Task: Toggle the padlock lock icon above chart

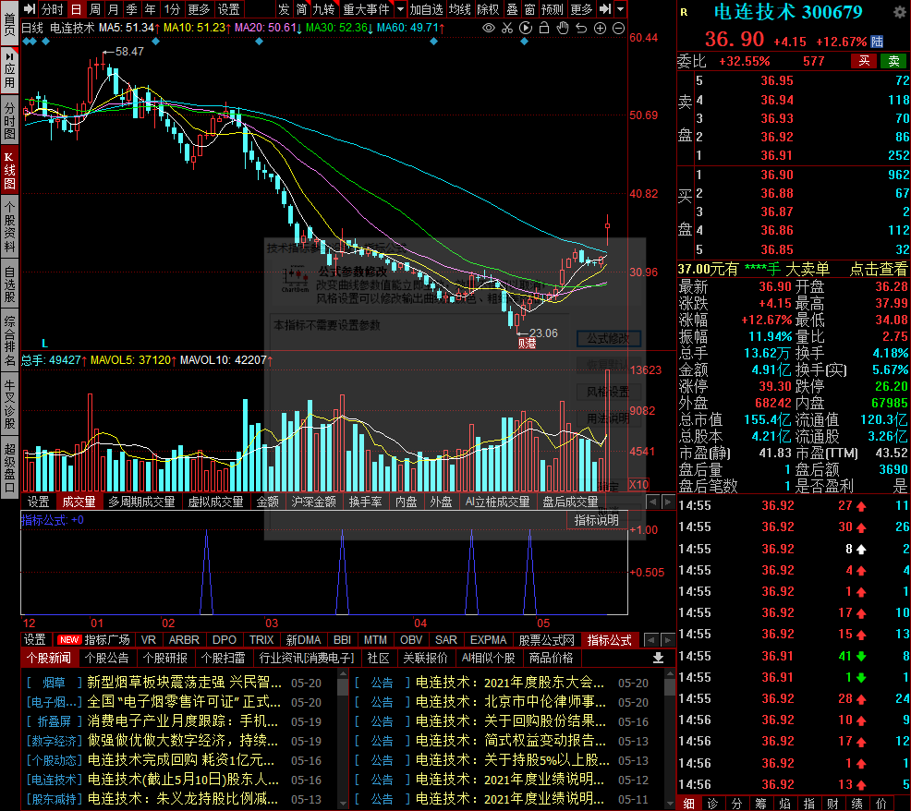Action: tap(544, 28)
